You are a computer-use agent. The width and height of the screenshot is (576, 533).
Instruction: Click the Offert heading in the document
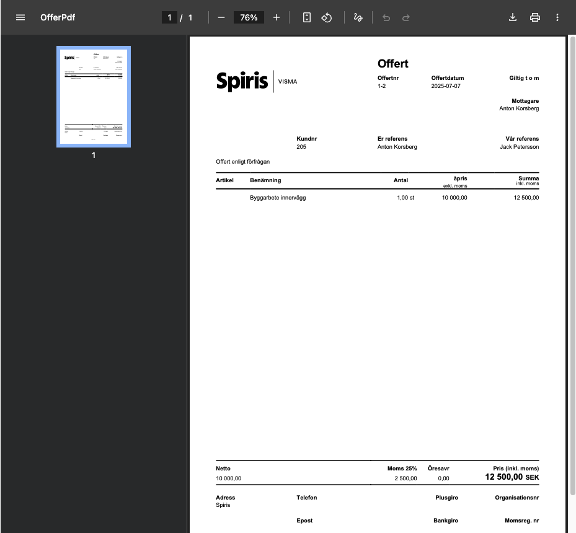click(x=392, y=64)
